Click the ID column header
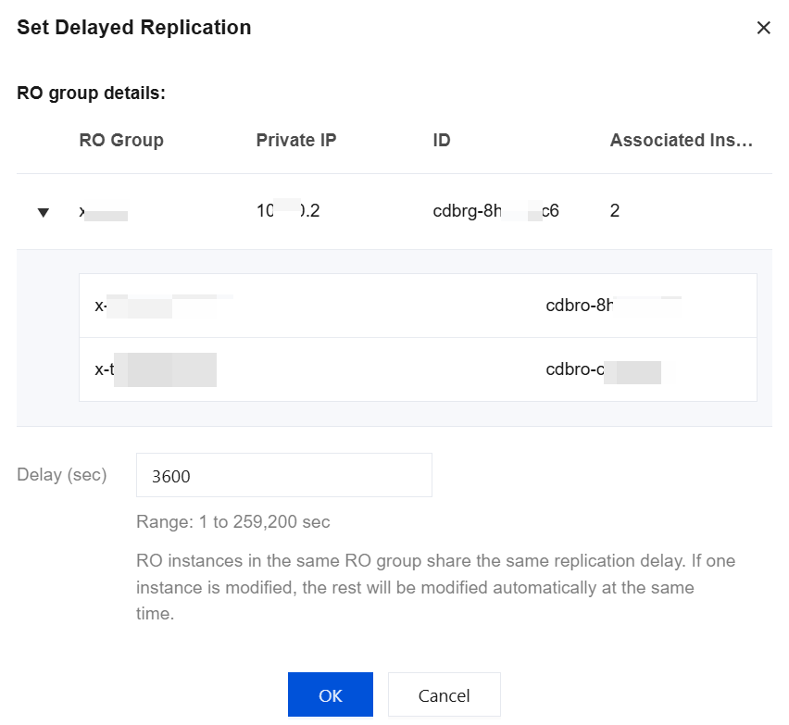Image resolution: width=789 pixels, height=725 pixels. (442, 141)
